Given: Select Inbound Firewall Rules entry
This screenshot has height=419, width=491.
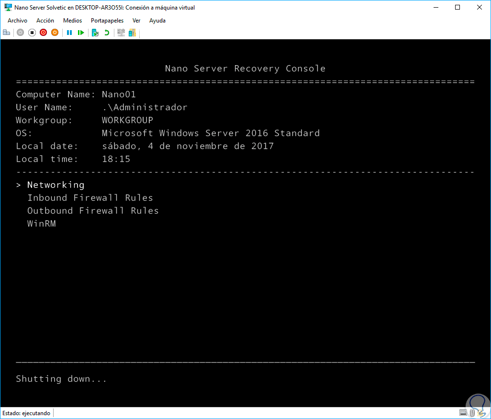Looking at the screenshot, I should 90,197.
